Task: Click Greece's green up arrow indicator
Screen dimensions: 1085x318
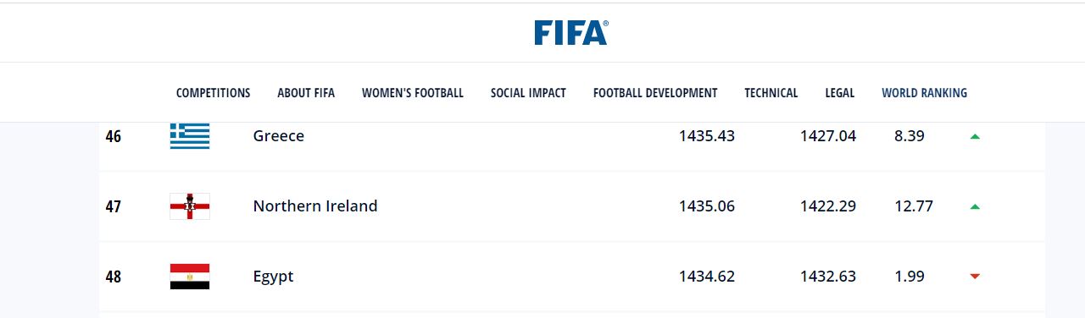Action: pyautogui.click(x=975, y=136)
